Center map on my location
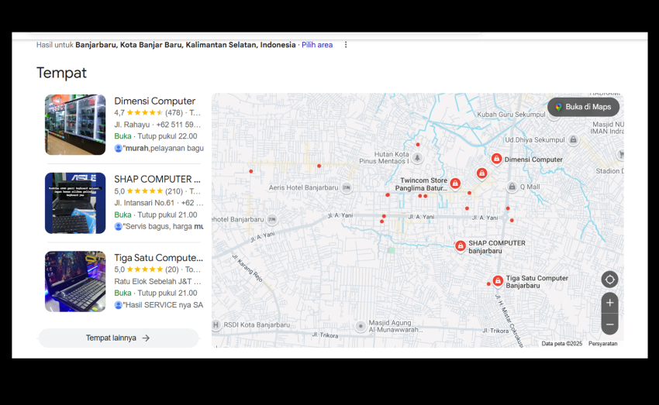Viewport: 659px width, 405px height. point(609,280)
